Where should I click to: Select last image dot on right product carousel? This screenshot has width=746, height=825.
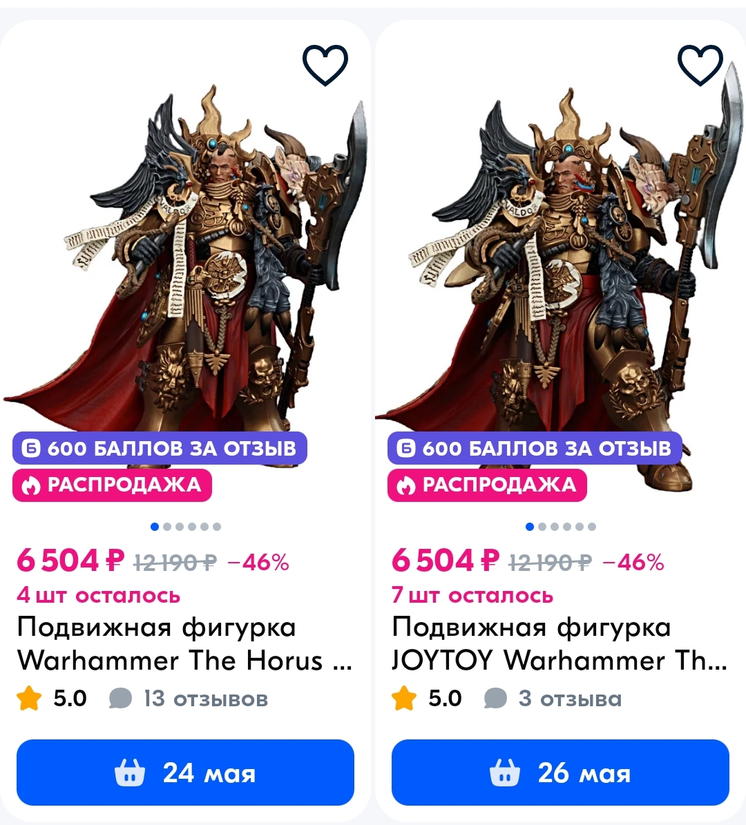(592, 527)
